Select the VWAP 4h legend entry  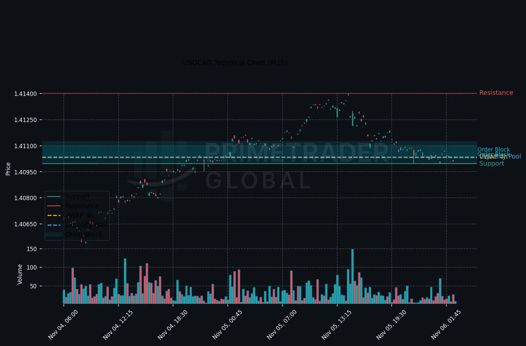(x=79, y=215)
